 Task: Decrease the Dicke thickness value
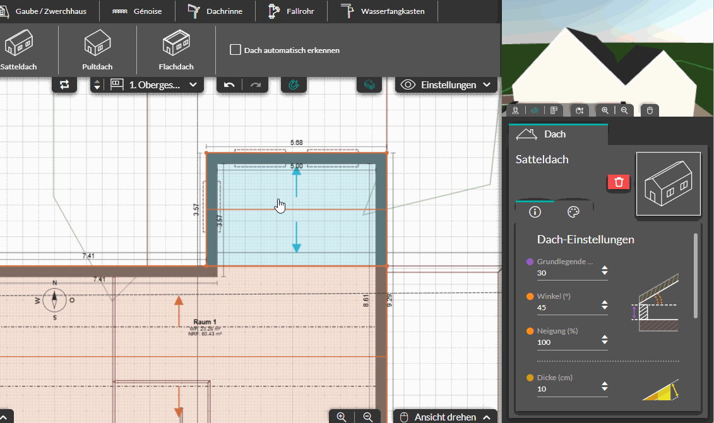tap(605, 389)
